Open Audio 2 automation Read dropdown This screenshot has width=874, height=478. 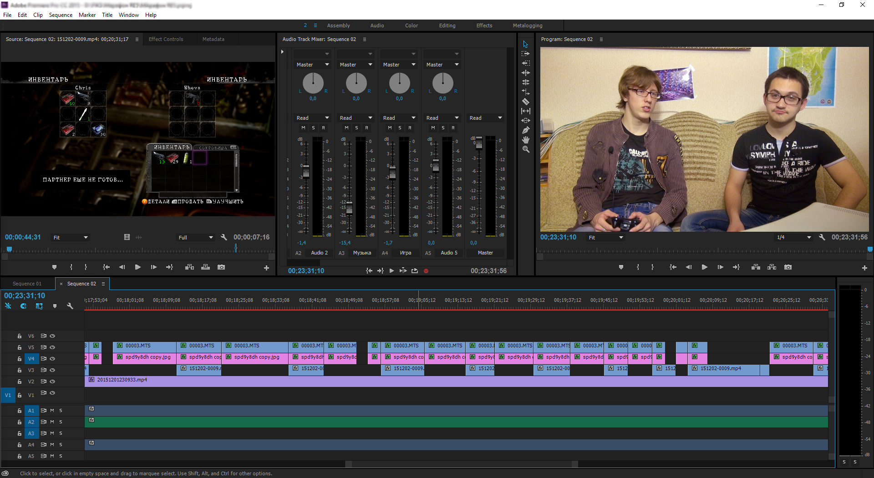pyautogui.click(x=312, y=118)
